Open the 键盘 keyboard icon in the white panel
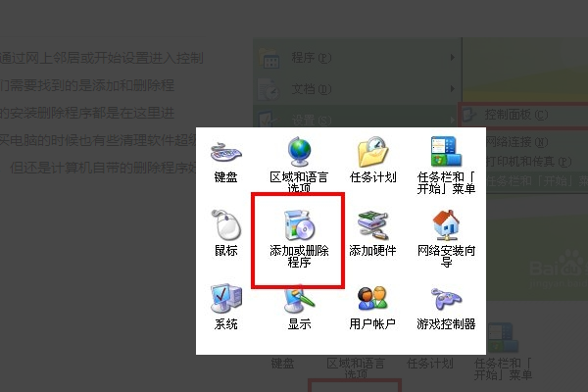This screenshot has width=588, height=392. tap(226, 153)
